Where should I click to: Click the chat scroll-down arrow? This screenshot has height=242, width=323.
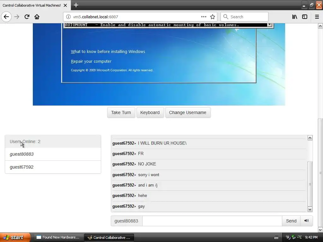[x=310, y=210]
